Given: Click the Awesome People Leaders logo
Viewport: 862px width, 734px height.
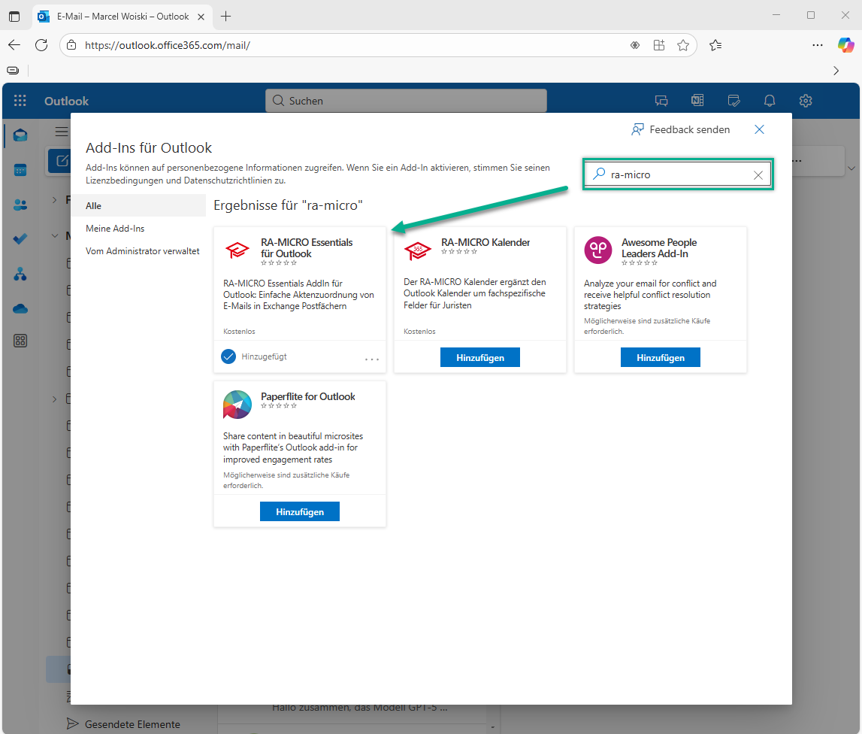Looking at the screenshot, I should [x=598, y=250].
